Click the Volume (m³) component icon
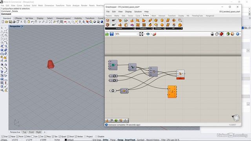Screen dimensions: 251x141 (x=114, y=25)
